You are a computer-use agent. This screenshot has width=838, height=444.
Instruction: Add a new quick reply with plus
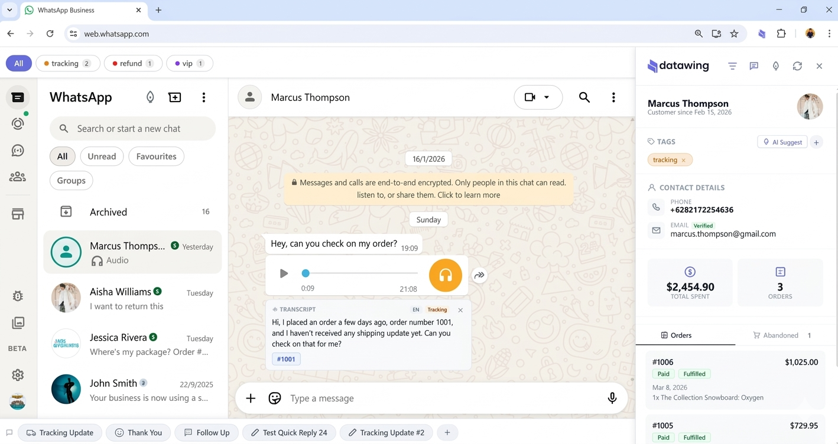pyautogui.click(x=447, y=433)
